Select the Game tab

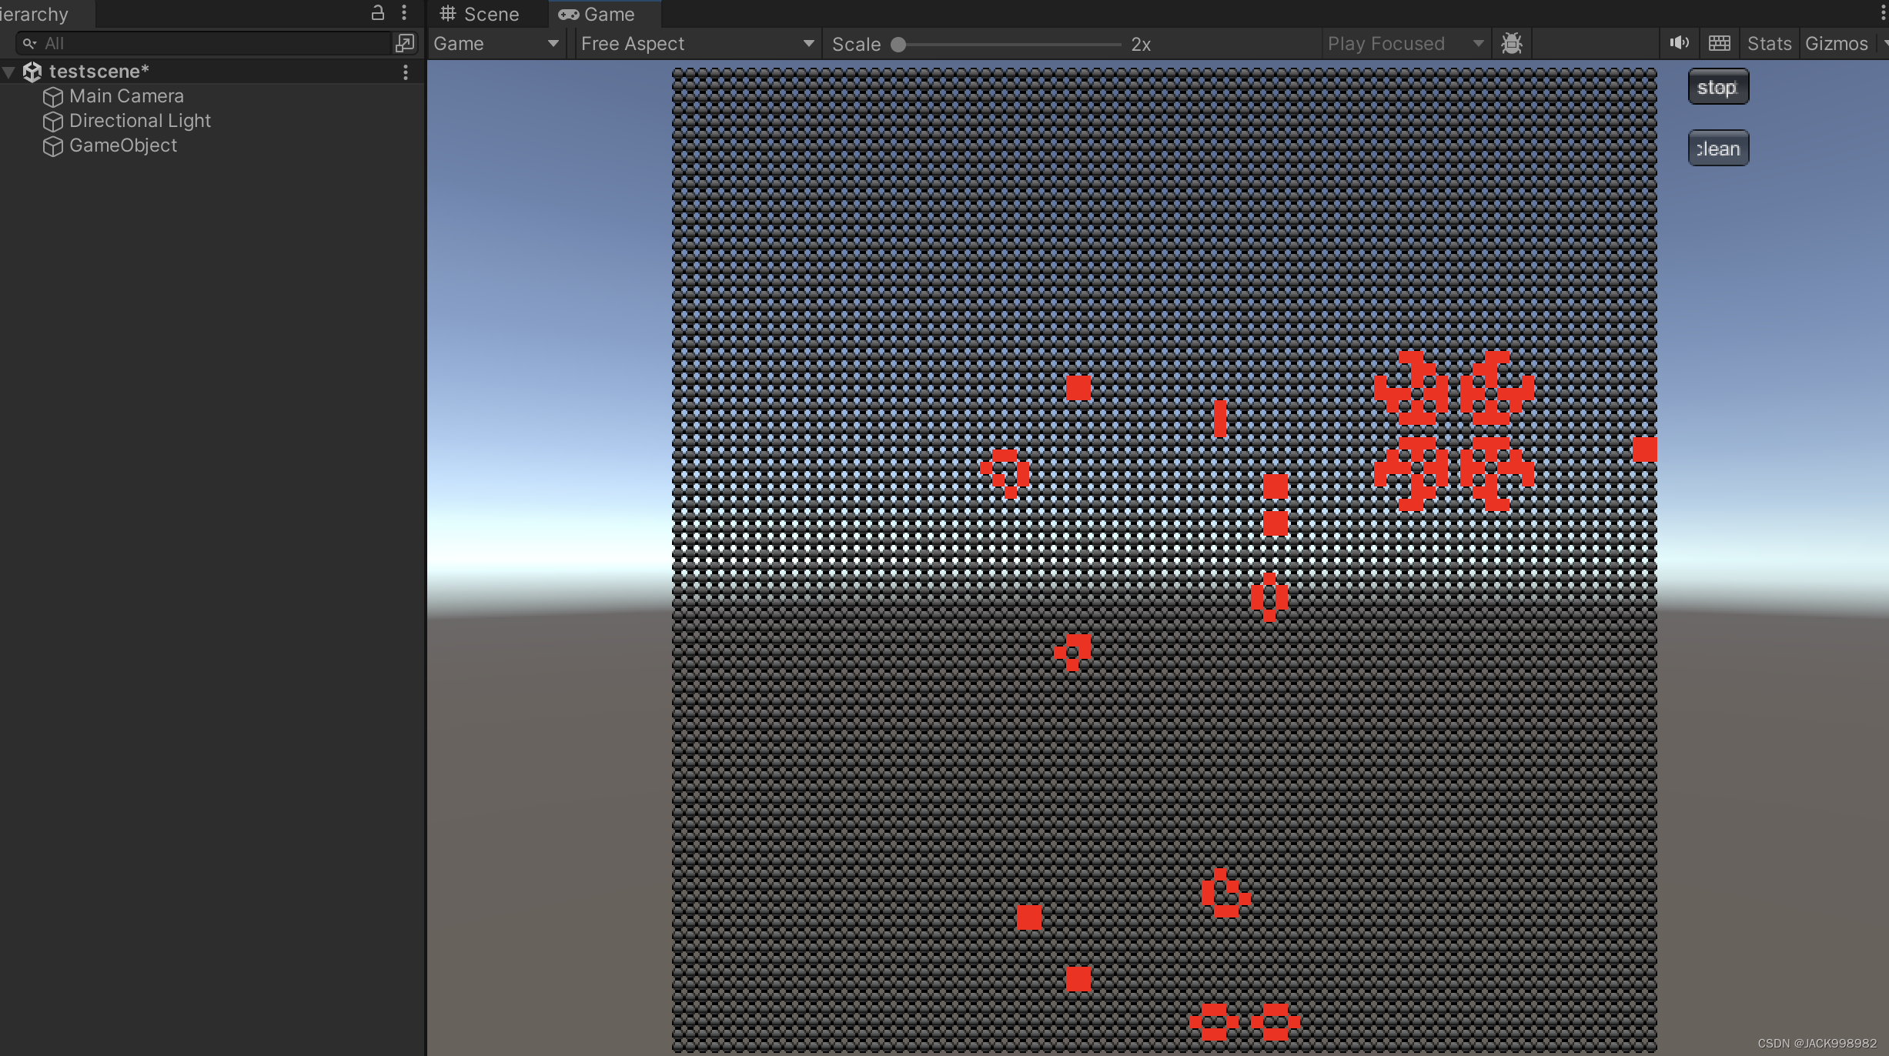tap(597, 14)
